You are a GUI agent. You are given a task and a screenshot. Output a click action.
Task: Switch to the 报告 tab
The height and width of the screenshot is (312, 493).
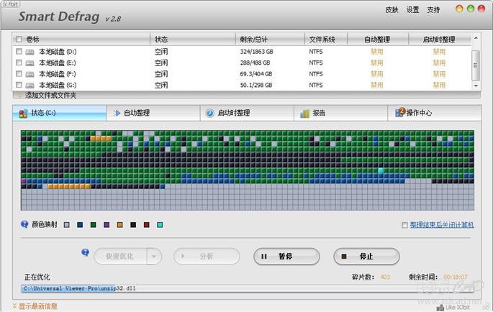pos(340,113)
